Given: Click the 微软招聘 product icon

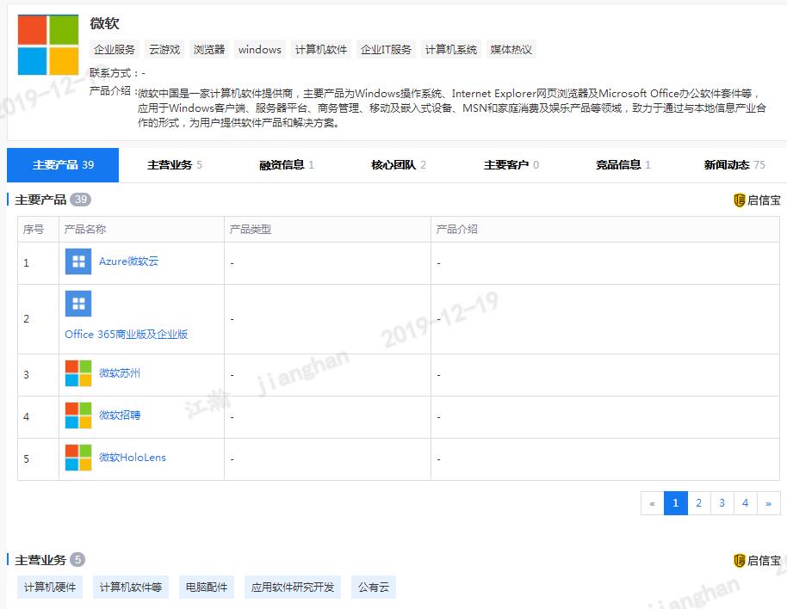Looking at the screenshot, I should coord(77,415).
